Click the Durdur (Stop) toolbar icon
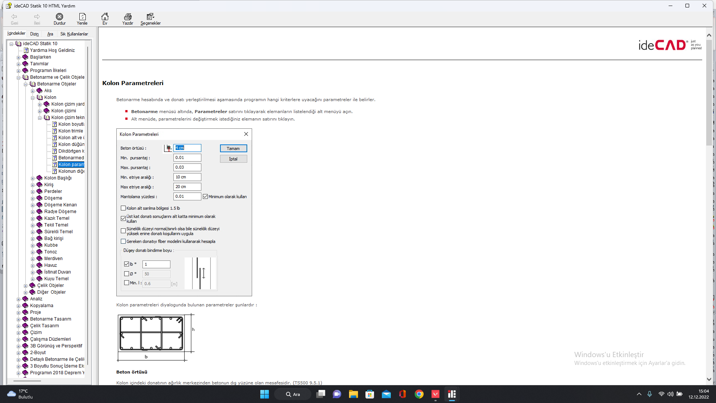The image size is (716, 403). point(60,17)
